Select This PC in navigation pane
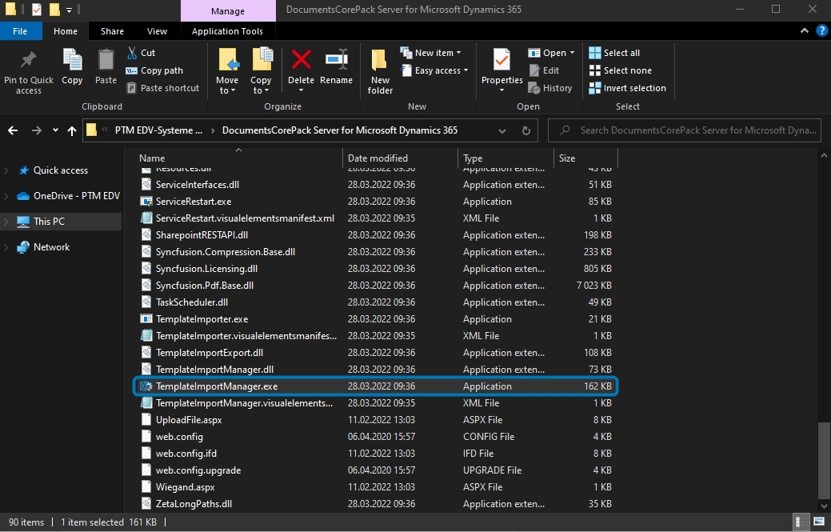831x532 pixels. click(x=61, y=222)
